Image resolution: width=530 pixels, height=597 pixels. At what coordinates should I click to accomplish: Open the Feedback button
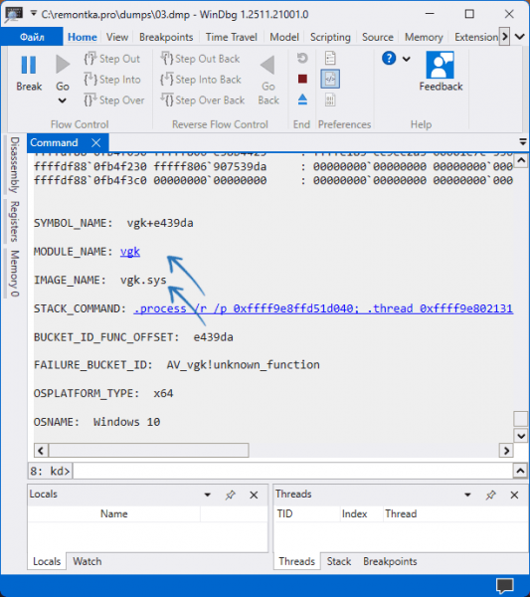tap(441, 72)
